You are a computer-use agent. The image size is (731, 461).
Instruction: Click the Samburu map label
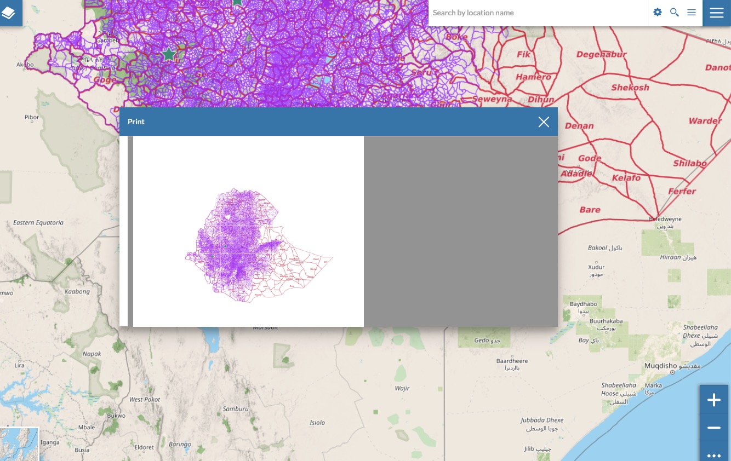[x=236, y=408]
